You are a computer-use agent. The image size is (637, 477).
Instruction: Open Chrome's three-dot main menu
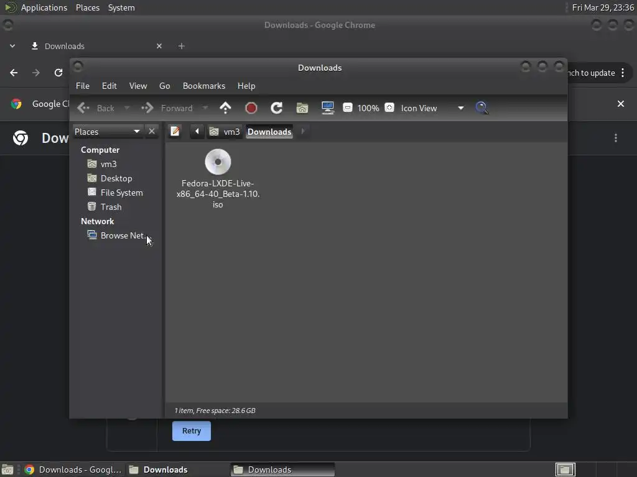click(x=623, y=73)
